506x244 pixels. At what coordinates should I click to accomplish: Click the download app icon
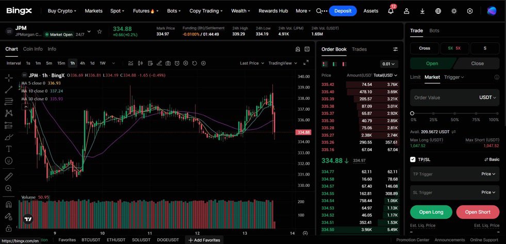[x=422, y=11]
